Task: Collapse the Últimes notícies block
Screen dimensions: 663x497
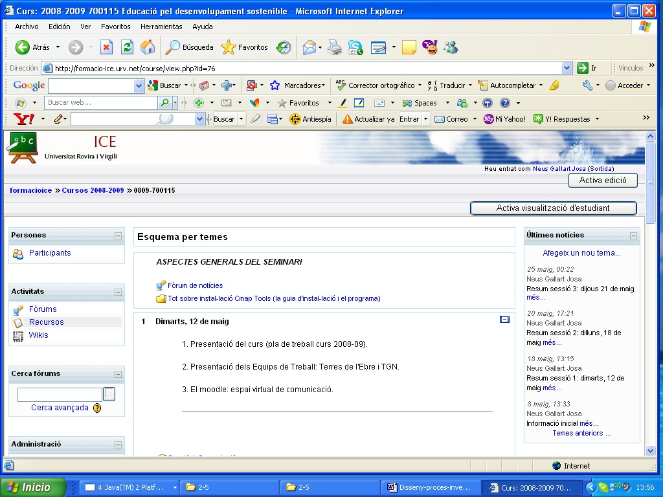Action: [x=633, y=236]
